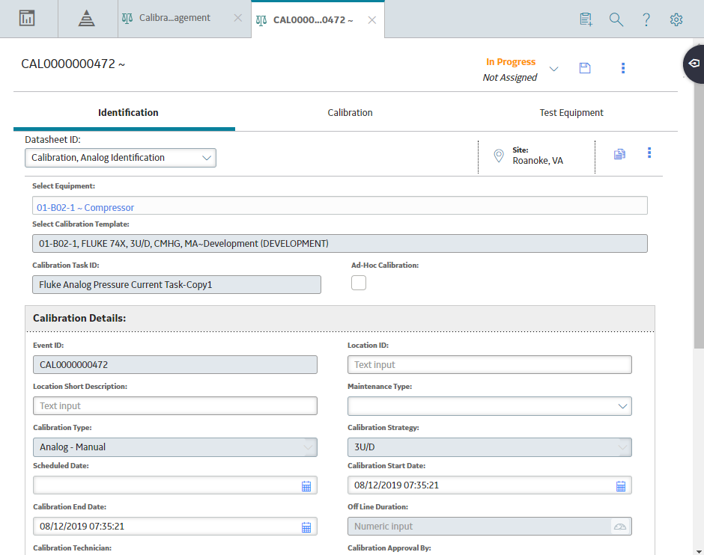Viewport: 704px width, 555px height.
Task: Open the asset hierarchy pyramid icon
Action: (x=86, y=19)
